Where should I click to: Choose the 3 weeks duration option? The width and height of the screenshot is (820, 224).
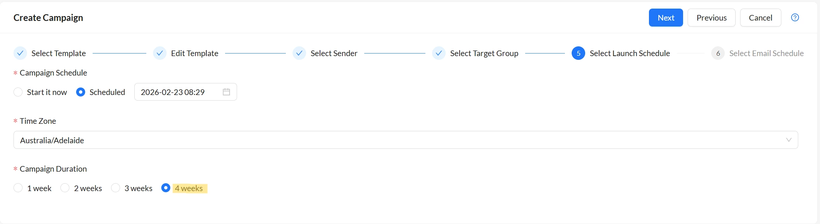pos(116,188)
